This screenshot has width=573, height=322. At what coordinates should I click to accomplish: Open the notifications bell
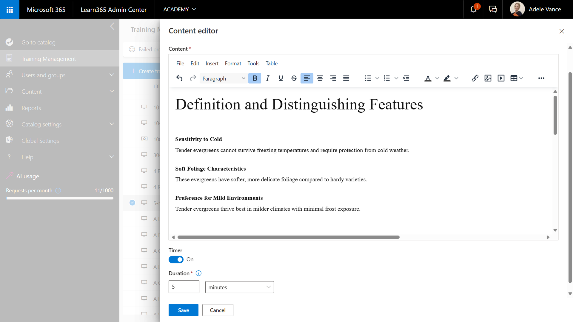pos(473,9)
